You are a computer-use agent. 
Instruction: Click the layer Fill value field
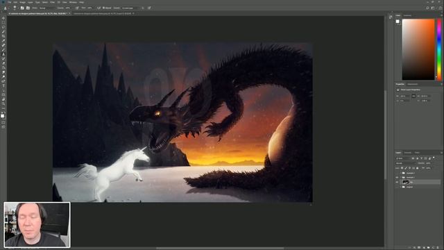pyautogui.click(x=428, y=168)
